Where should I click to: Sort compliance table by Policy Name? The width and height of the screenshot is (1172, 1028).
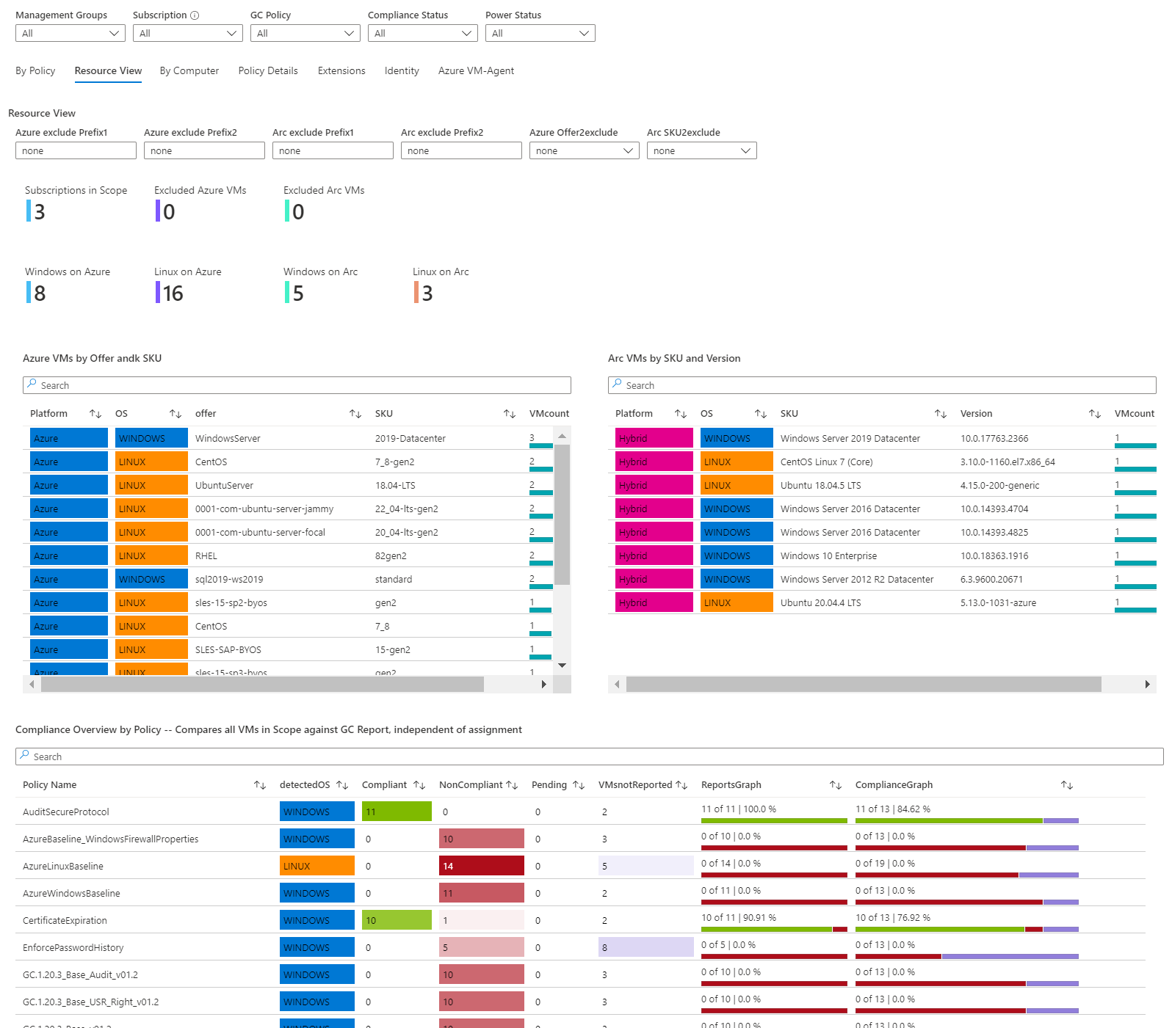[260, 785]
